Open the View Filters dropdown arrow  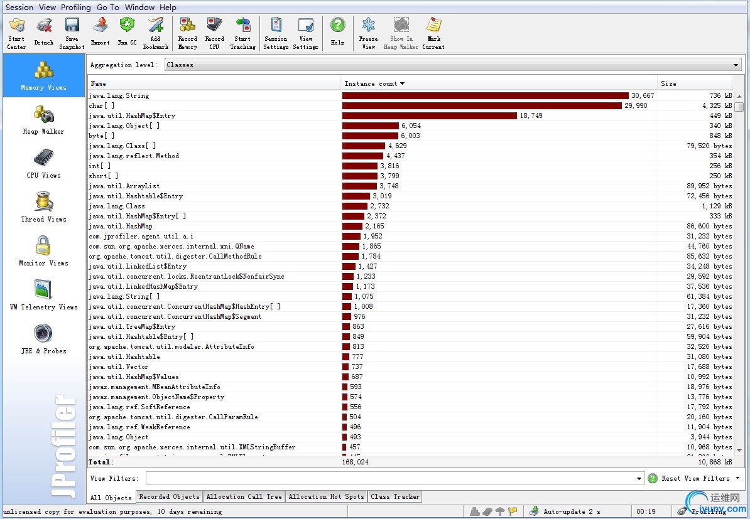click(639, 478)
